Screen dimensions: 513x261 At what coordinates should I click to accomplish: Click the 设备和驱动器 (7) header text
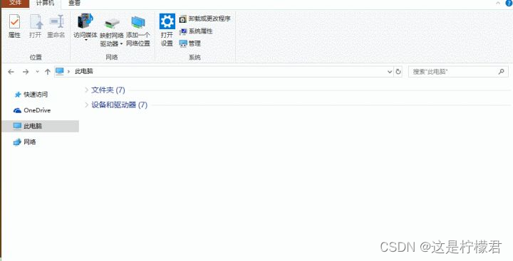point(120,105)
